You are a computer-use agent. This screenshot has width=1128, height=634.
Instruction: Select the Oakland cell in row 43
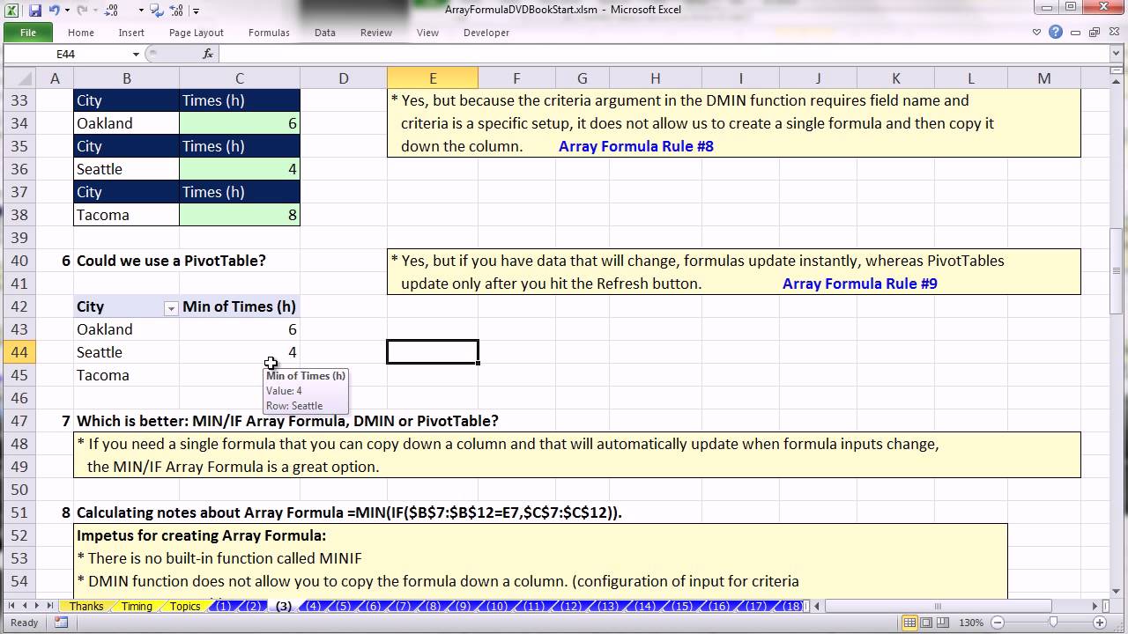pos(126,329)
